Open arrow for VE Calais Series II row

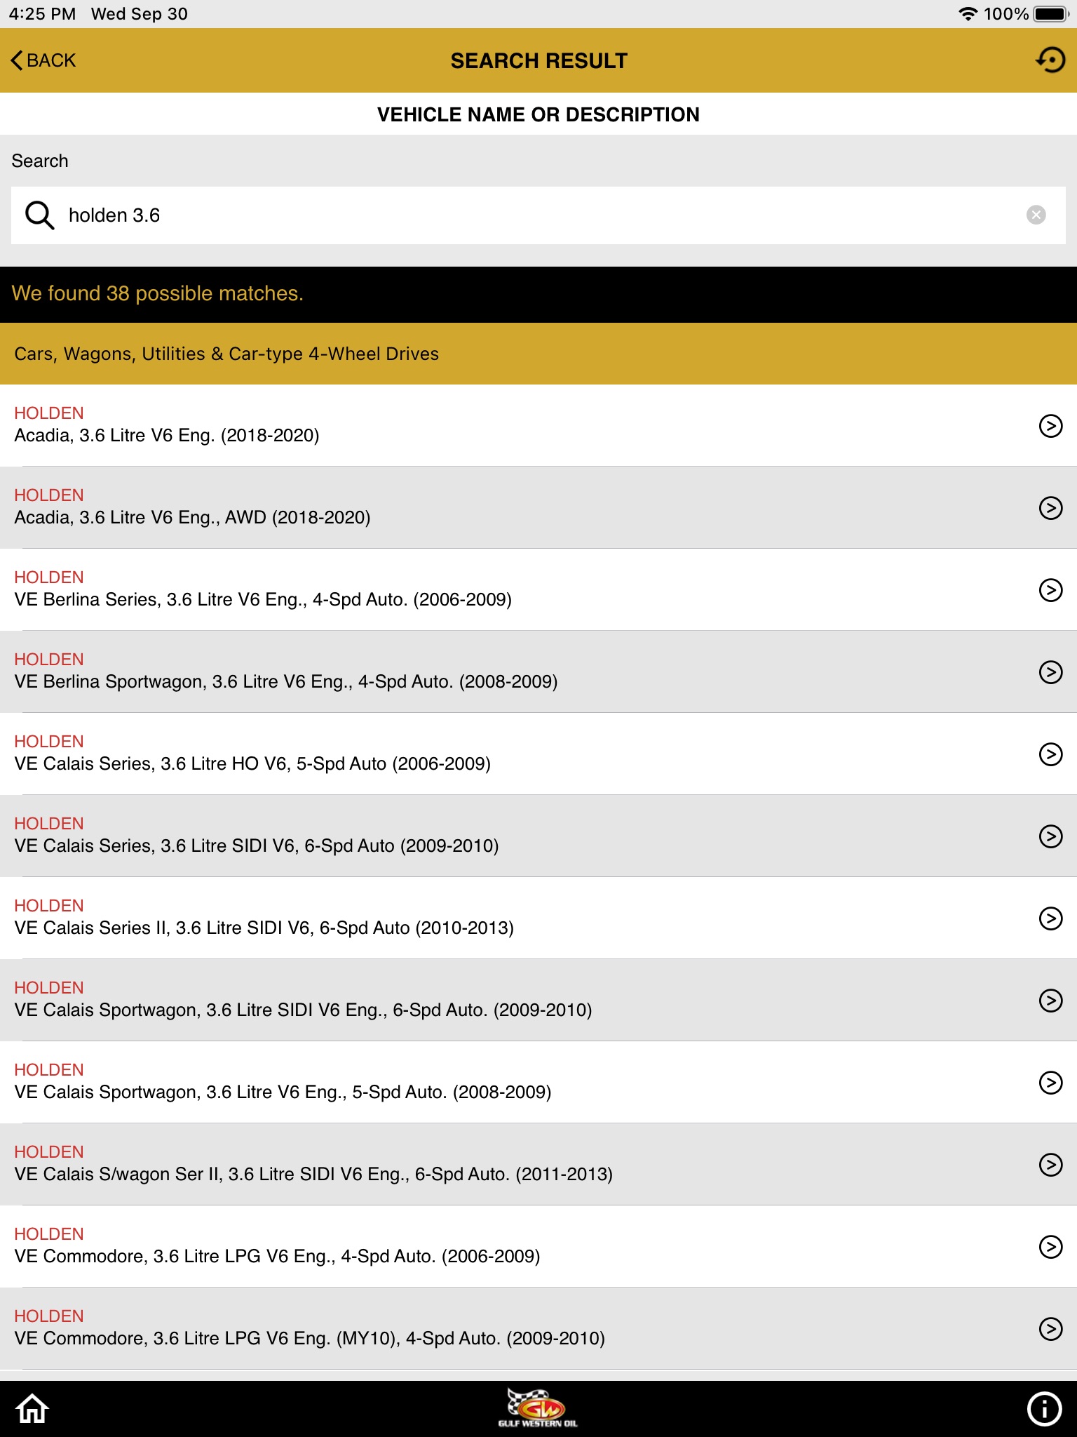coord(1050,918)
